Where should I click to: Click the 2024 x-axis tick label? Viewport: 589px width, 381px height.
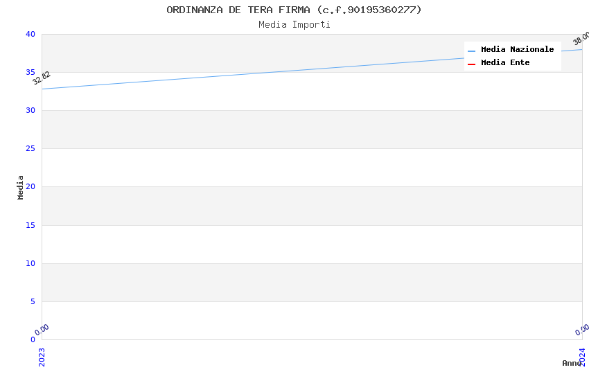click(582, 356)
